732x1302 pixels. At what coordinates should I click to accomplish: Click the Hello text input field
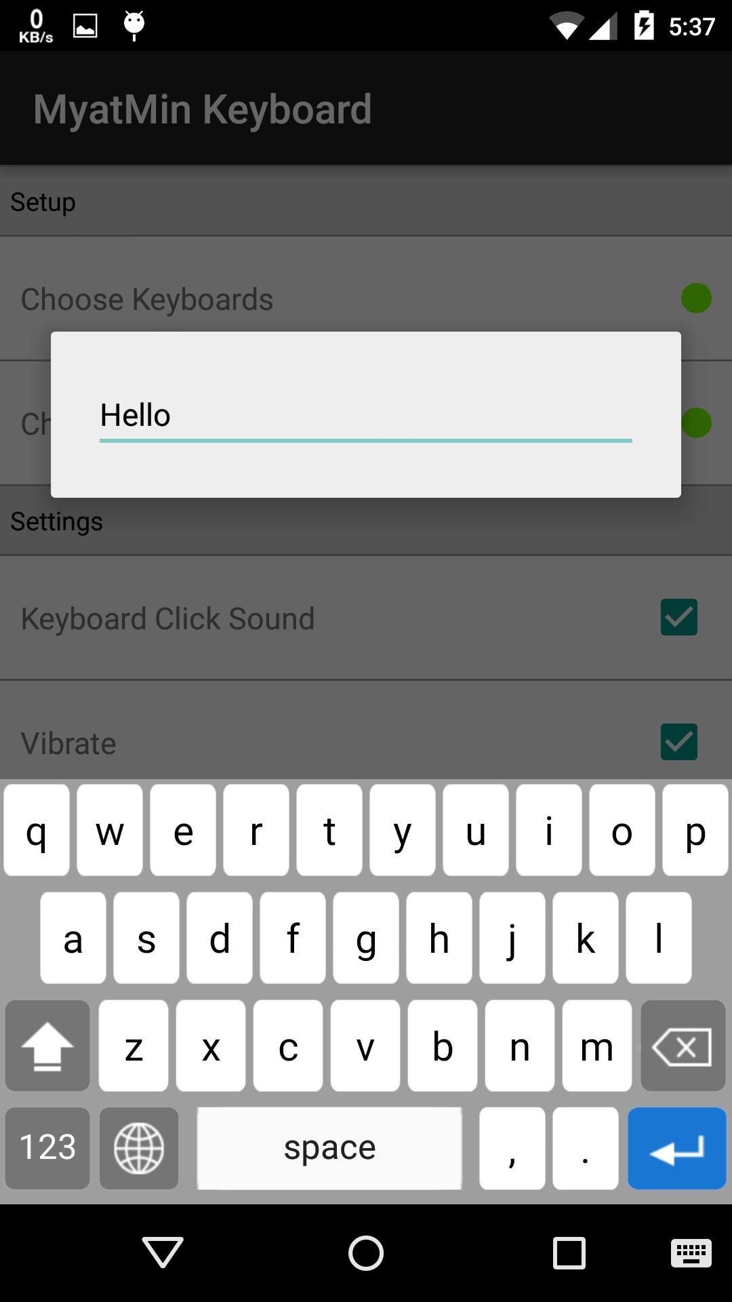tap(366, 416)
